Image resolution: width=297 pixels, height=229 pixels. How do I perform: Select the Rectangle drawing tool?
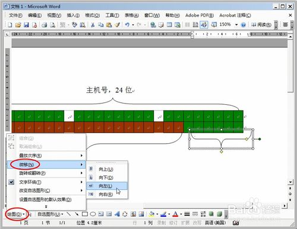tap(85, 214)
